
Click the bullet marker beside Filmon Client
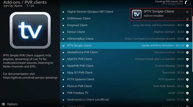pos(63,32)
